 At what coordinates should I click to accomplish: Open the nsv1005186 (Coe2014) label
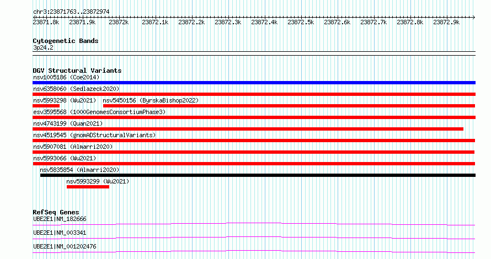click(x=66, y=77)
